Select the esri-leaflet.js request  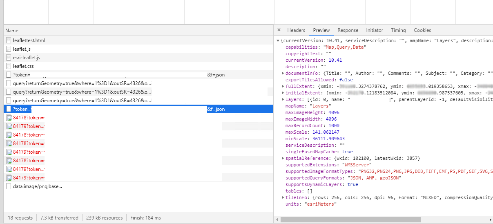[138, 58]
